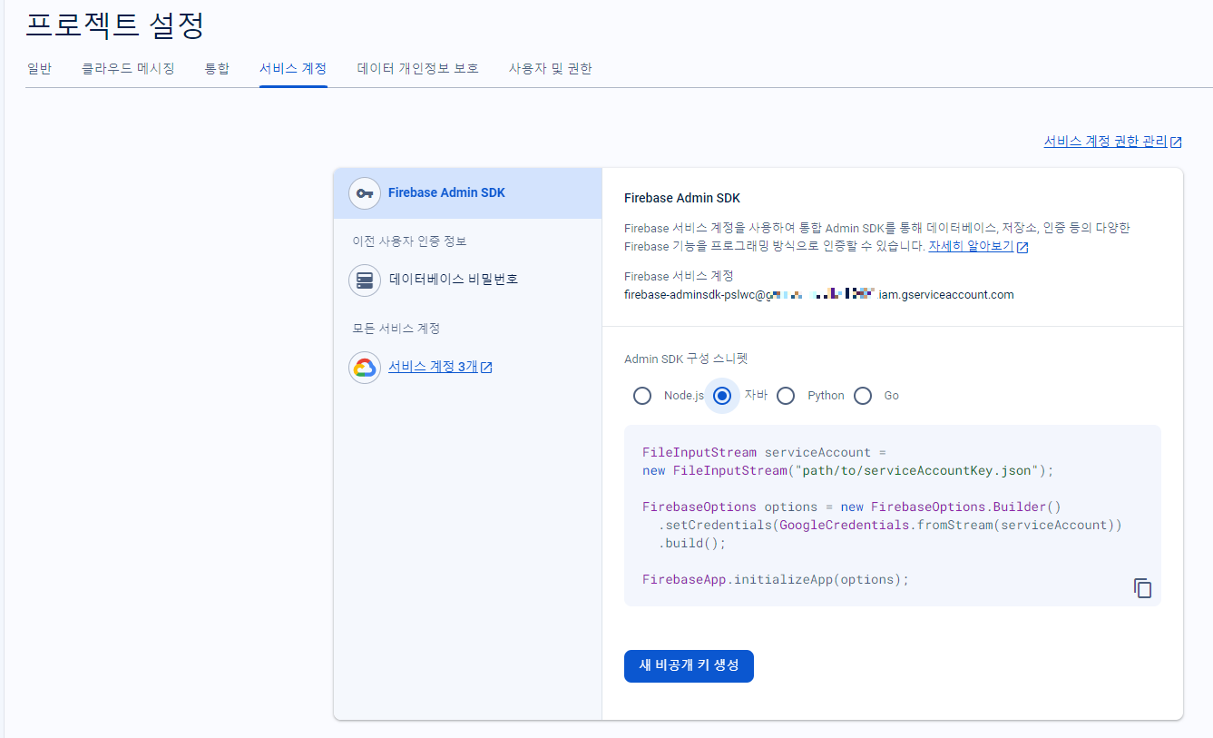
Task: Open the 자세히 알아보기 link
Action: click(x=971, y=246)
